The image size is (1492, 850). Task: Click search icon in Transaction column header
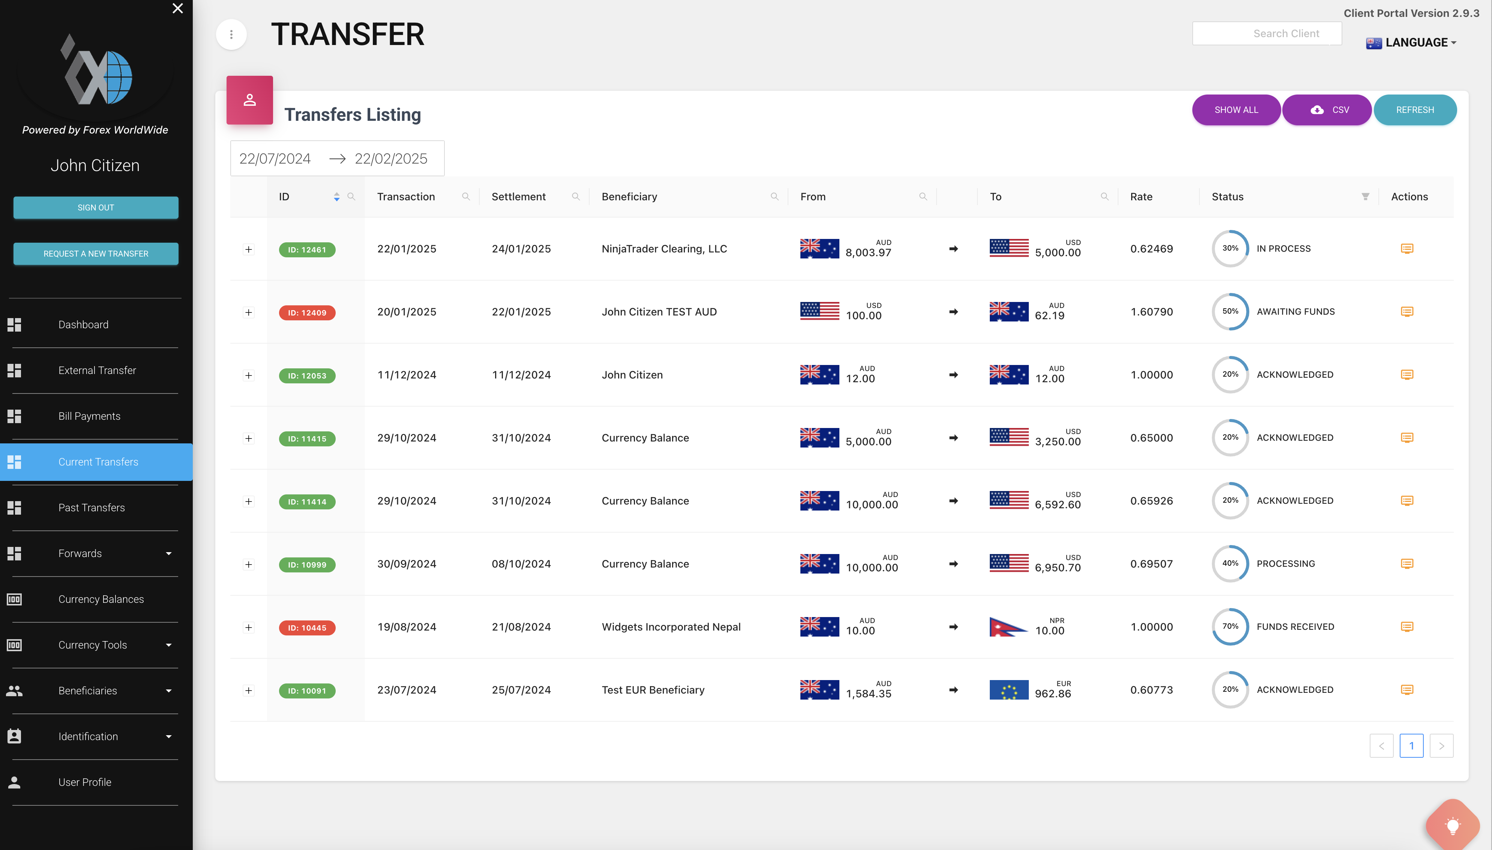pyautogui.click(x=465, y=197)
